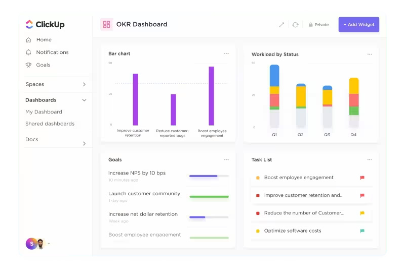Toggle status square for Optimize software costs
The width and height of the screenshot is (405, 280).
tap(258, 231)
